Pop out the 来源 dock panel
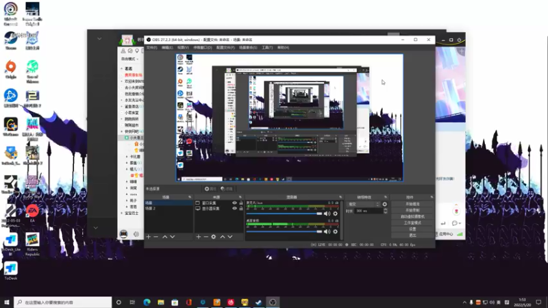The width and height of the screenshot is (548, 308). [240, 197]
